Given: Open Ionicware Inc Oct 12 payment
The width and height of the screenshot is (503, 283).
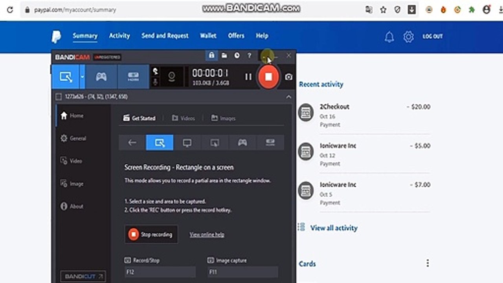Looking at the screenshot, I should tap(364, 154).
